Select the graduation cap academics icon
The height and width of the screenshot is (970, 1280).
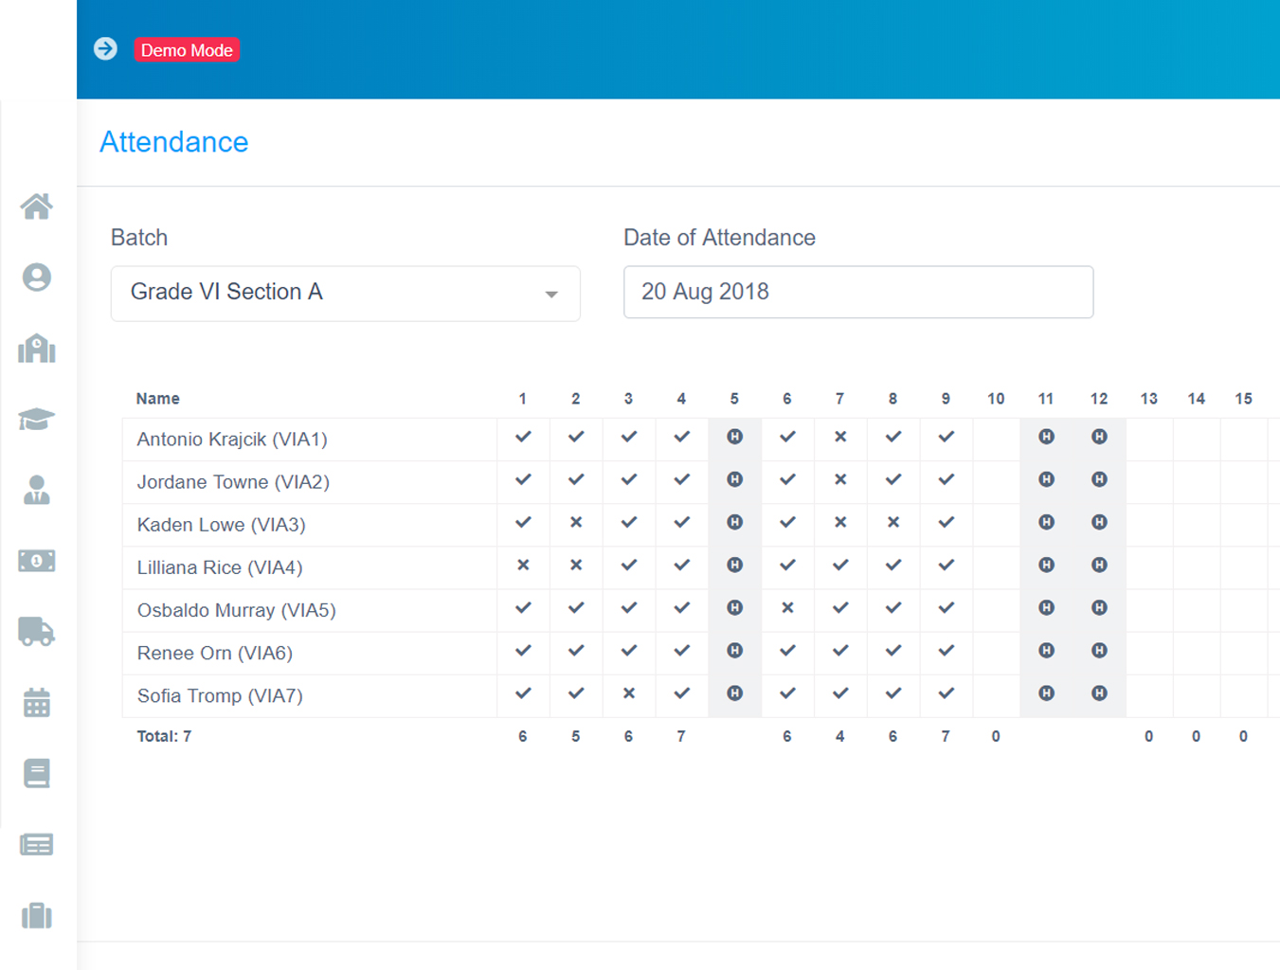pyautogui.click(x=36, y=419)
